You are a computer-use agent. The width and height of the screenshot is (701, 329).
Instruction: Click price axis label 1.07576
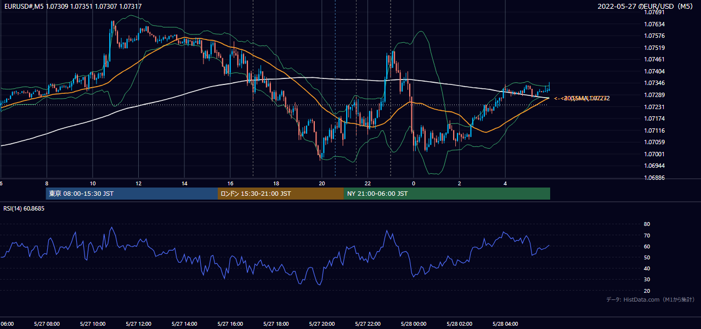coord(654,36)
